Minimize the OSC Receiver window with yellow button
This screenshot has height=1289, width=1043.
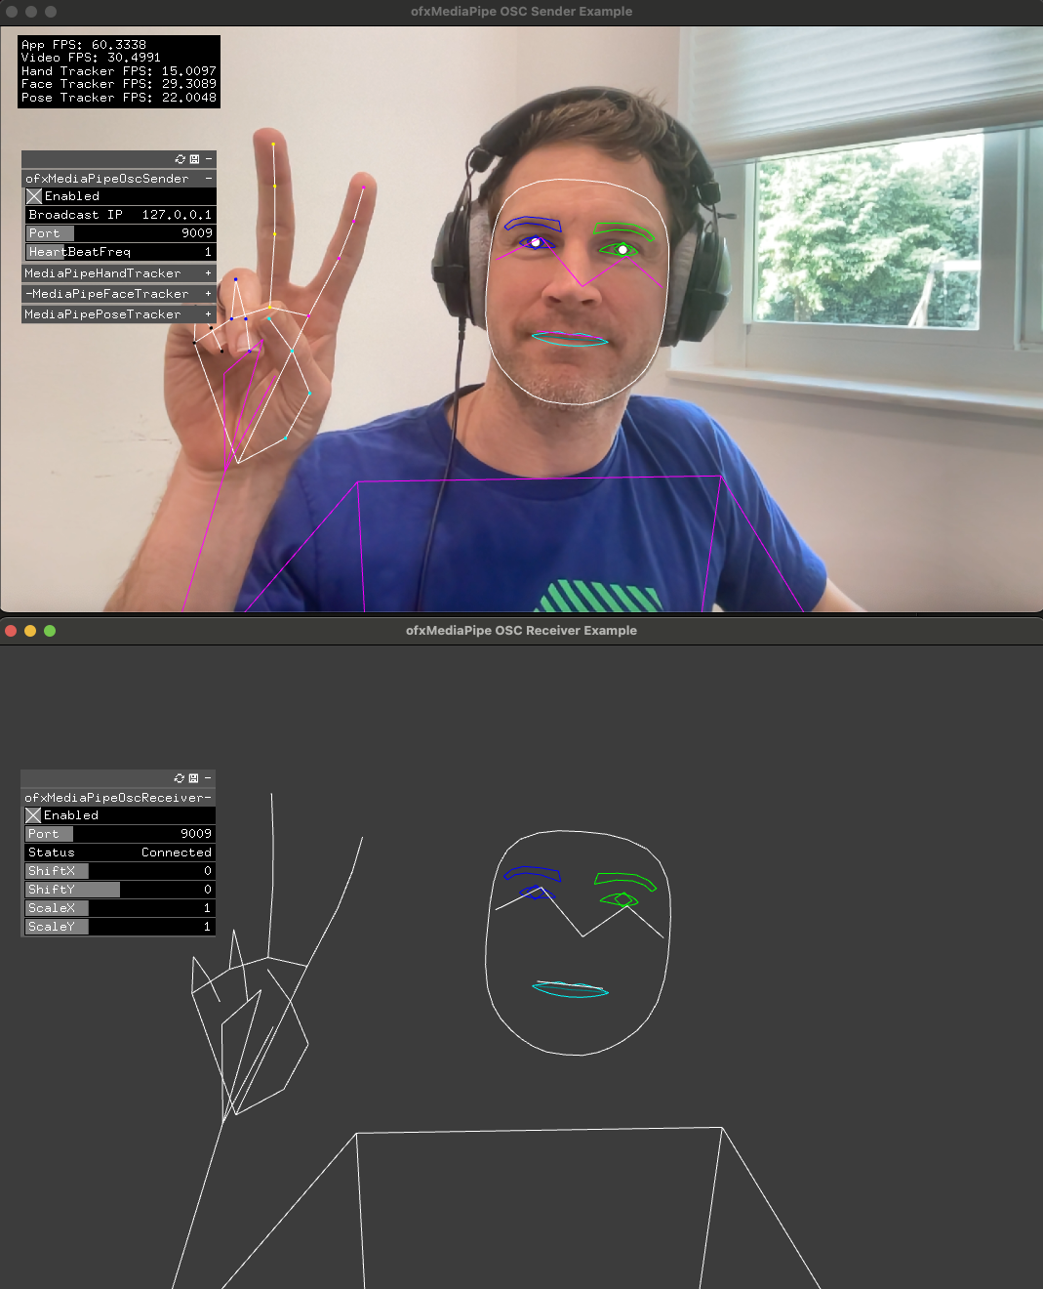[x=30, y=631]
